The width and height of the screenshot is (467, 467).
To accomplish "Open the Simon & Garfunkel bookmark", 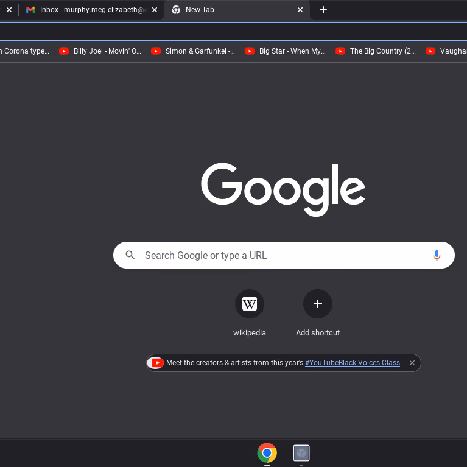I will pos(193,51).
